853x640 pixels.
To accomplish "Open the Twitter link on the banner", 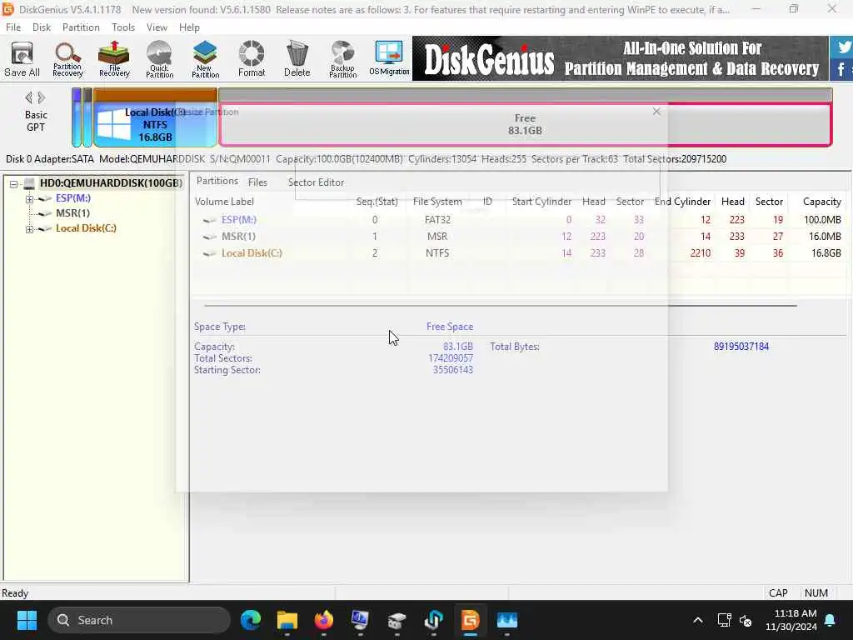I will click(843, 47).
